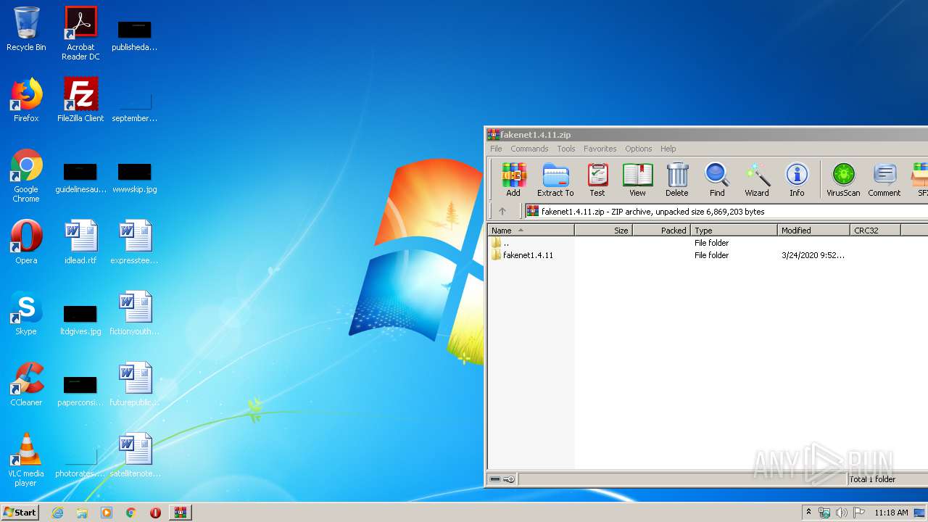This screenshot has height=522, width=928.
Task: Open Windows Explorer from taskbar
Action: click(82, 513)
